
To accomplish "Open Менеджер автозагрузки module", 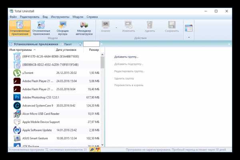I will coord(84,28).
